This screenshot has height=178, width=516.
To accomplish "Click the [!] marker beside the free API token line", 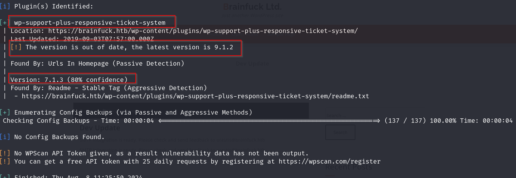I will tap(5, 161).
